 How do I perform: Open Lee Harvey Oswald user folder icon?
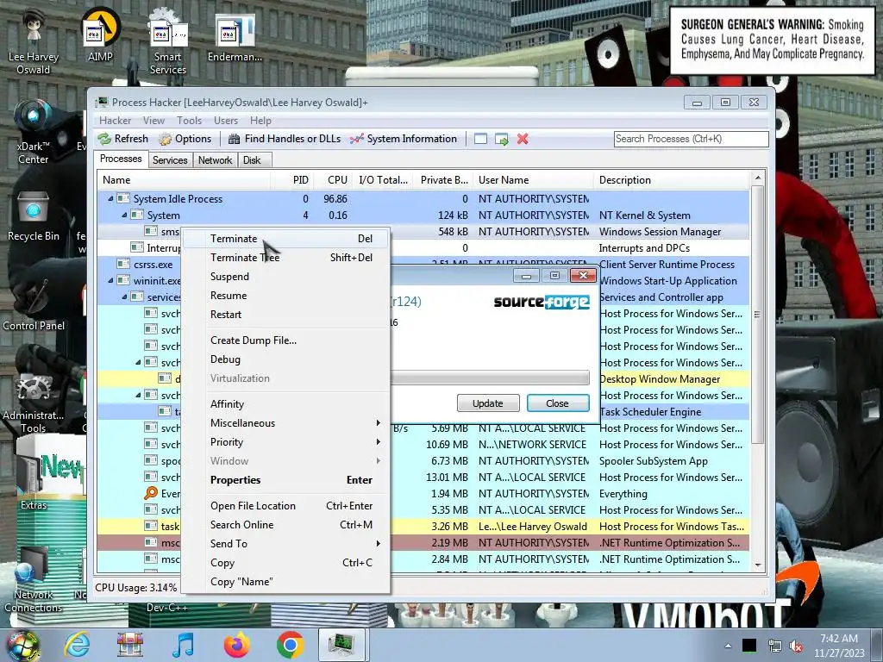click(x=34, y=41)
